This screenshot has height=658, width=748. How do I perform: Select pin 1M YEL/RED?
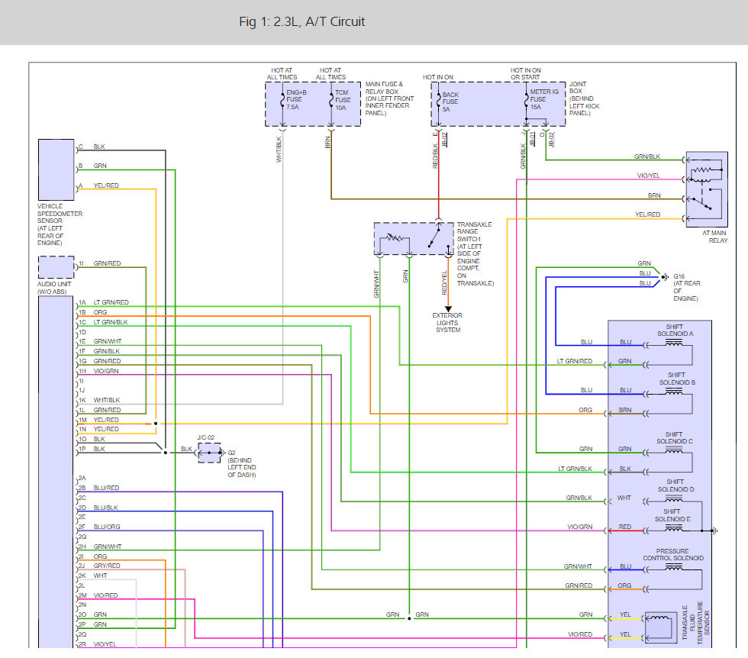click(98, 420)
